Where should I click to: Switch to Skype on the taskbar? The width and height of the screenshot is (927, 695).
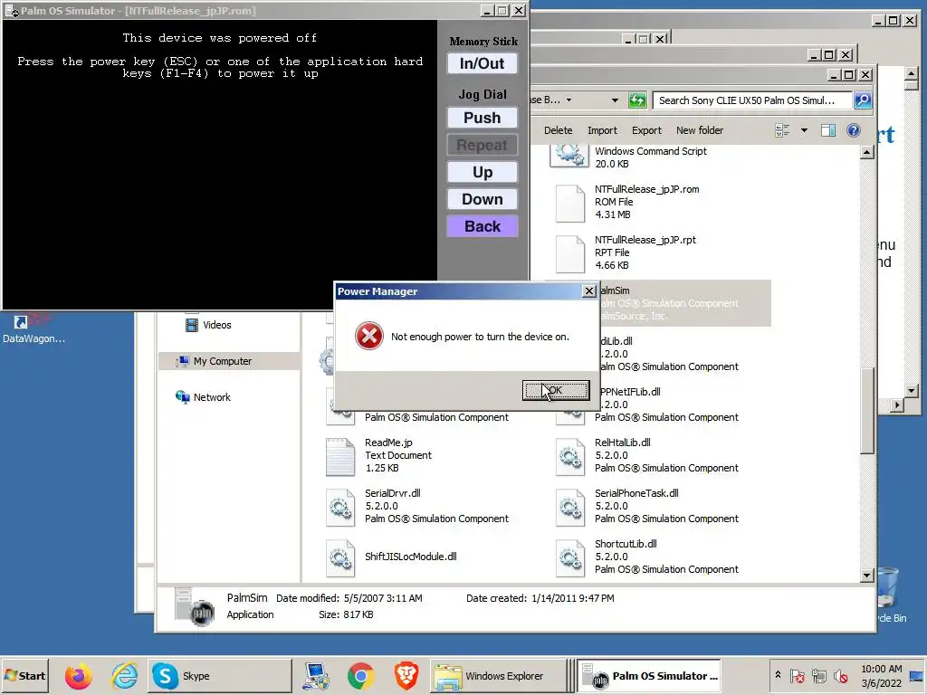click(x=220, y=675)
